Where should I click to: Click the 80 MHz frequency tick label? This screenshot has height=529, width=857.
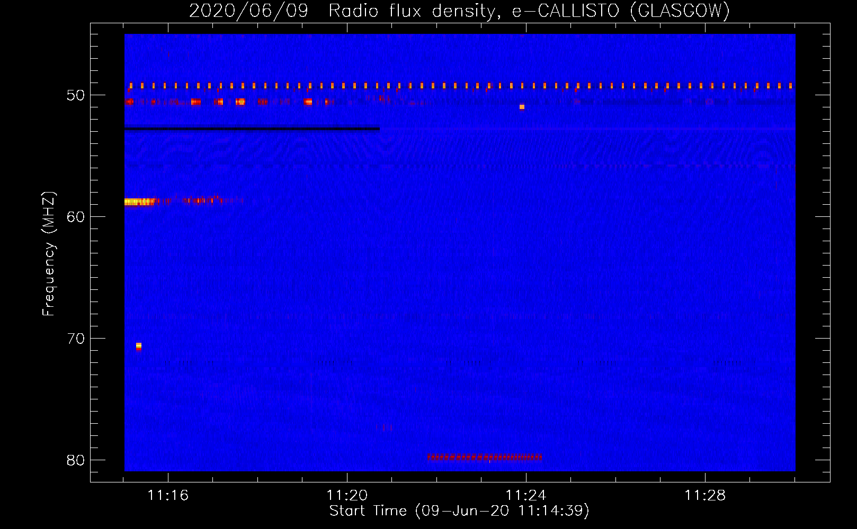click(76, 460)
